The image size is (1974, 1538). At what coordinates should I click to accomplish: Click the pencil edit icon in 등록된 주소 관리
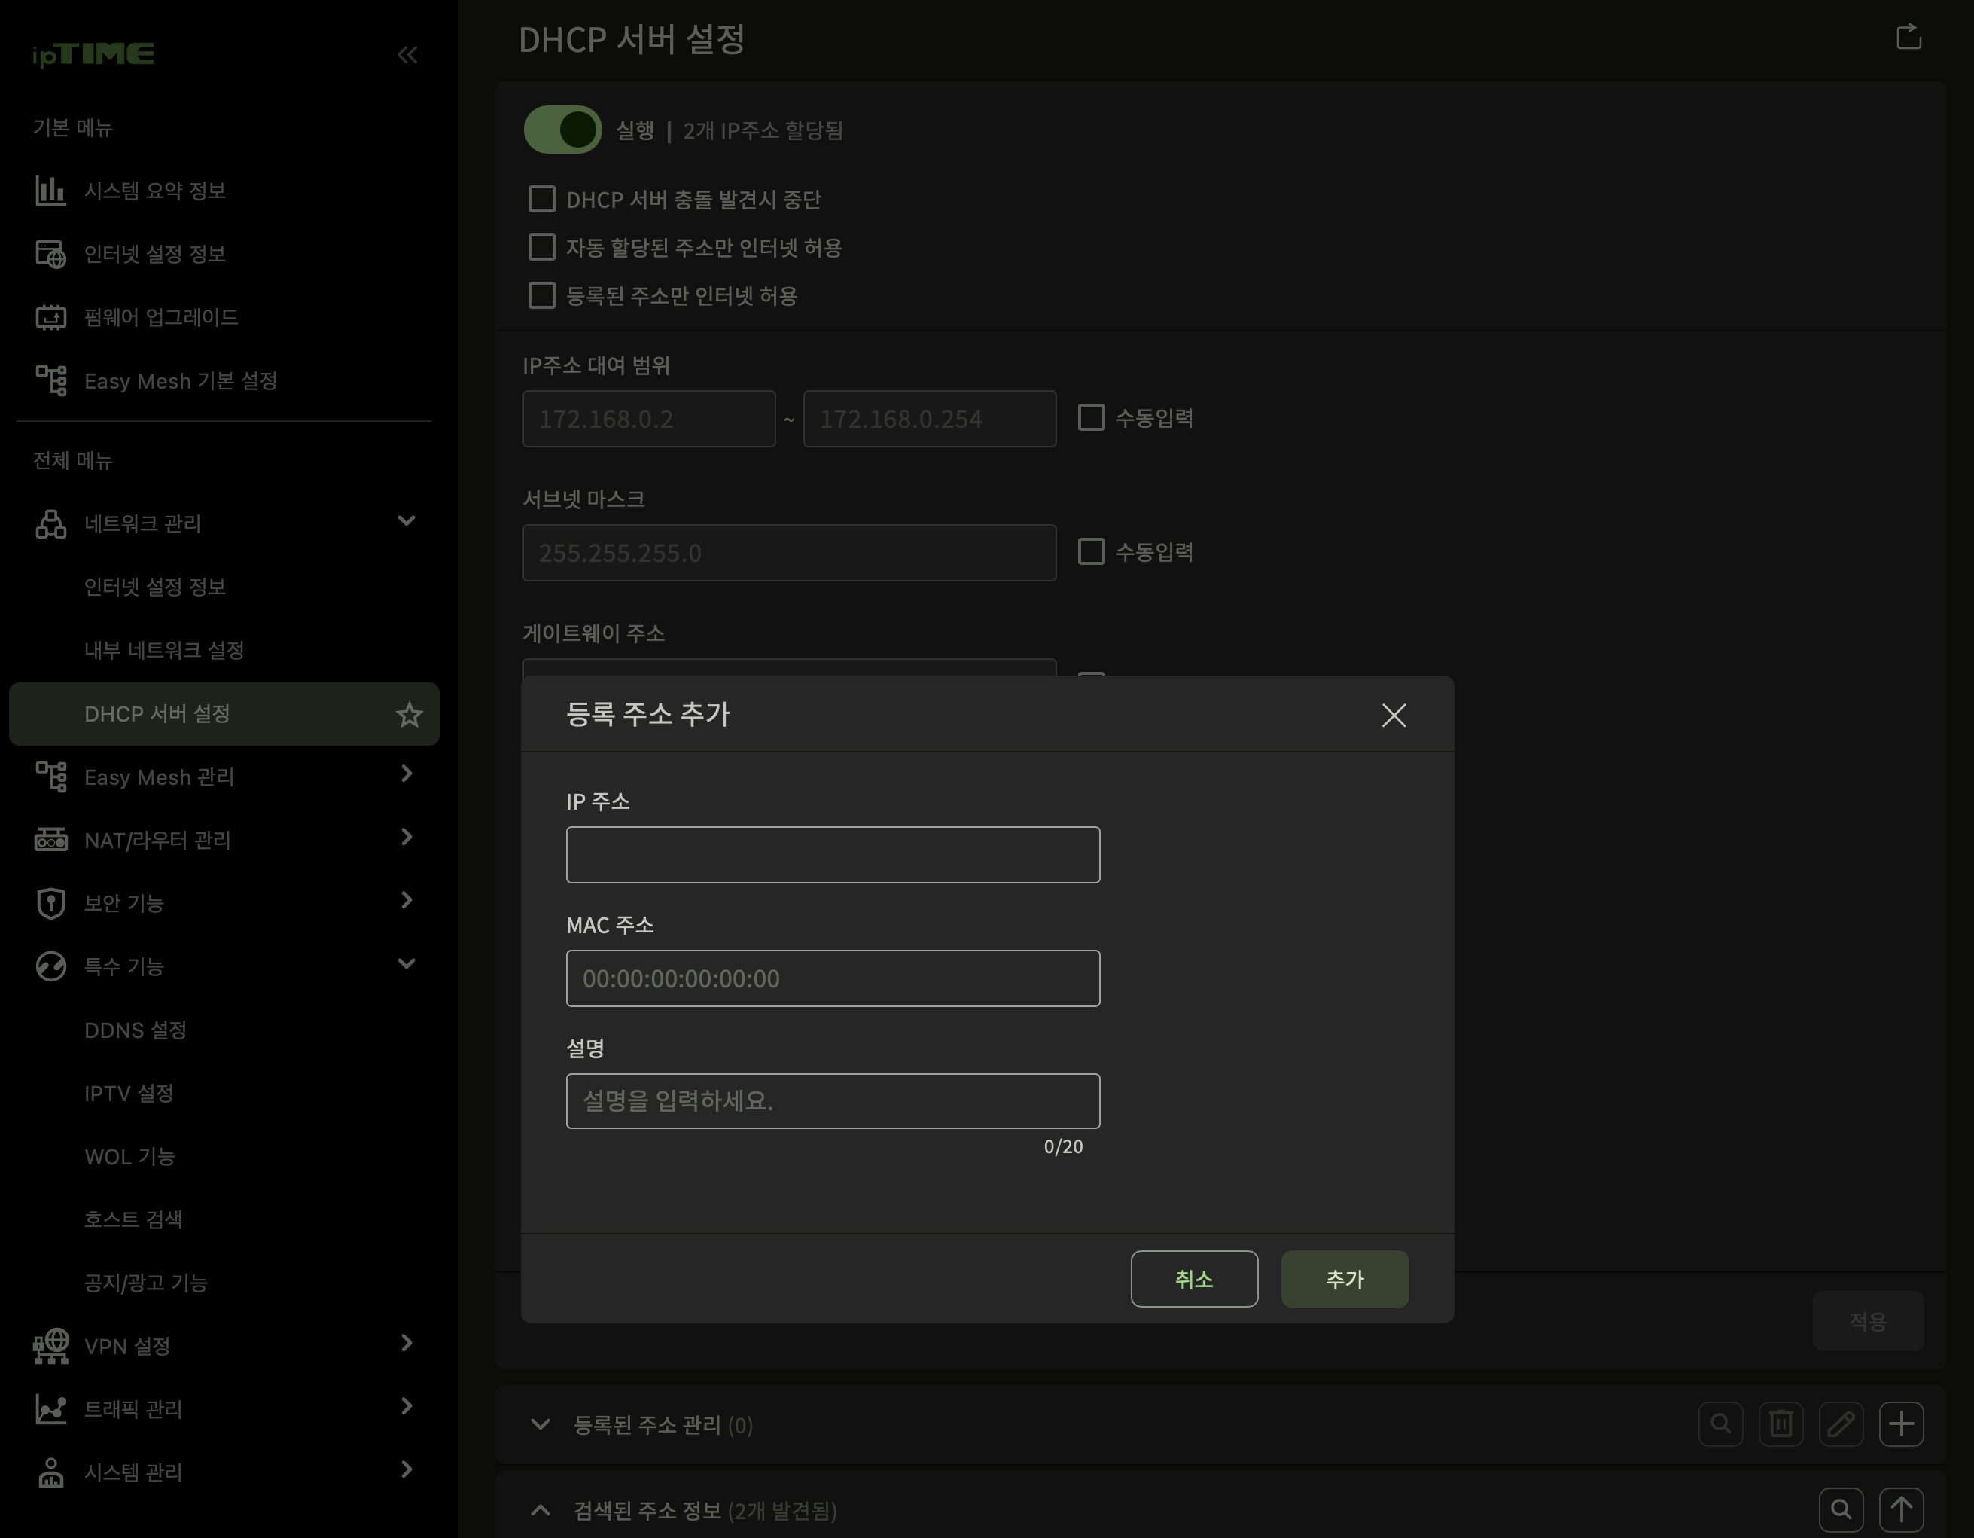point(1840,1424)
